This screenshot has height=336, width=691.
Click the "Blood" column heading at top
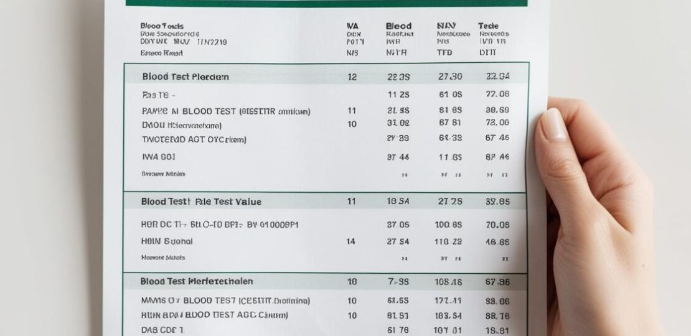coord(398,26)
